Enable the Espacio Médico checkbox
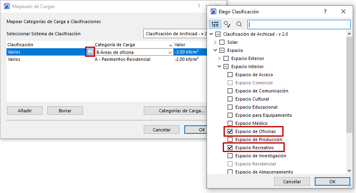 tap(230, 123)
